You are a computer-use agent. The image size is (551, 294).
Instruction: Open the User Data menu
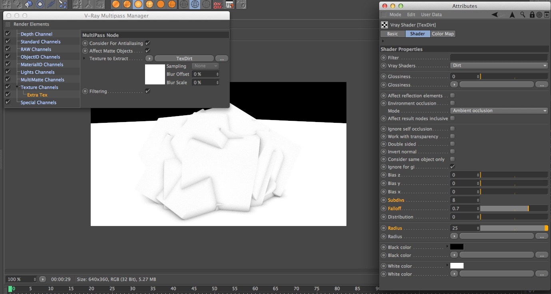pos(432,15)
